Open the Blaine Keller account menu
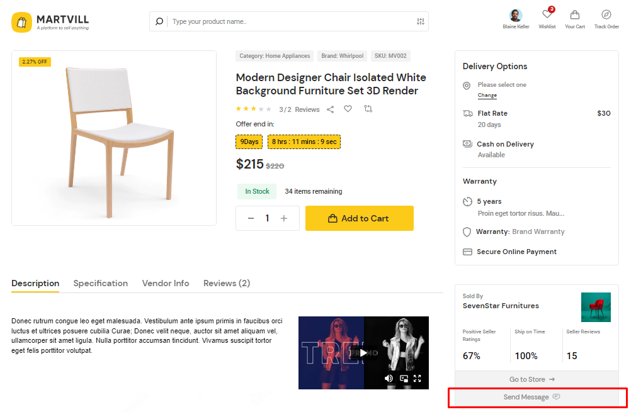636x412 pixels. [516, 18]
